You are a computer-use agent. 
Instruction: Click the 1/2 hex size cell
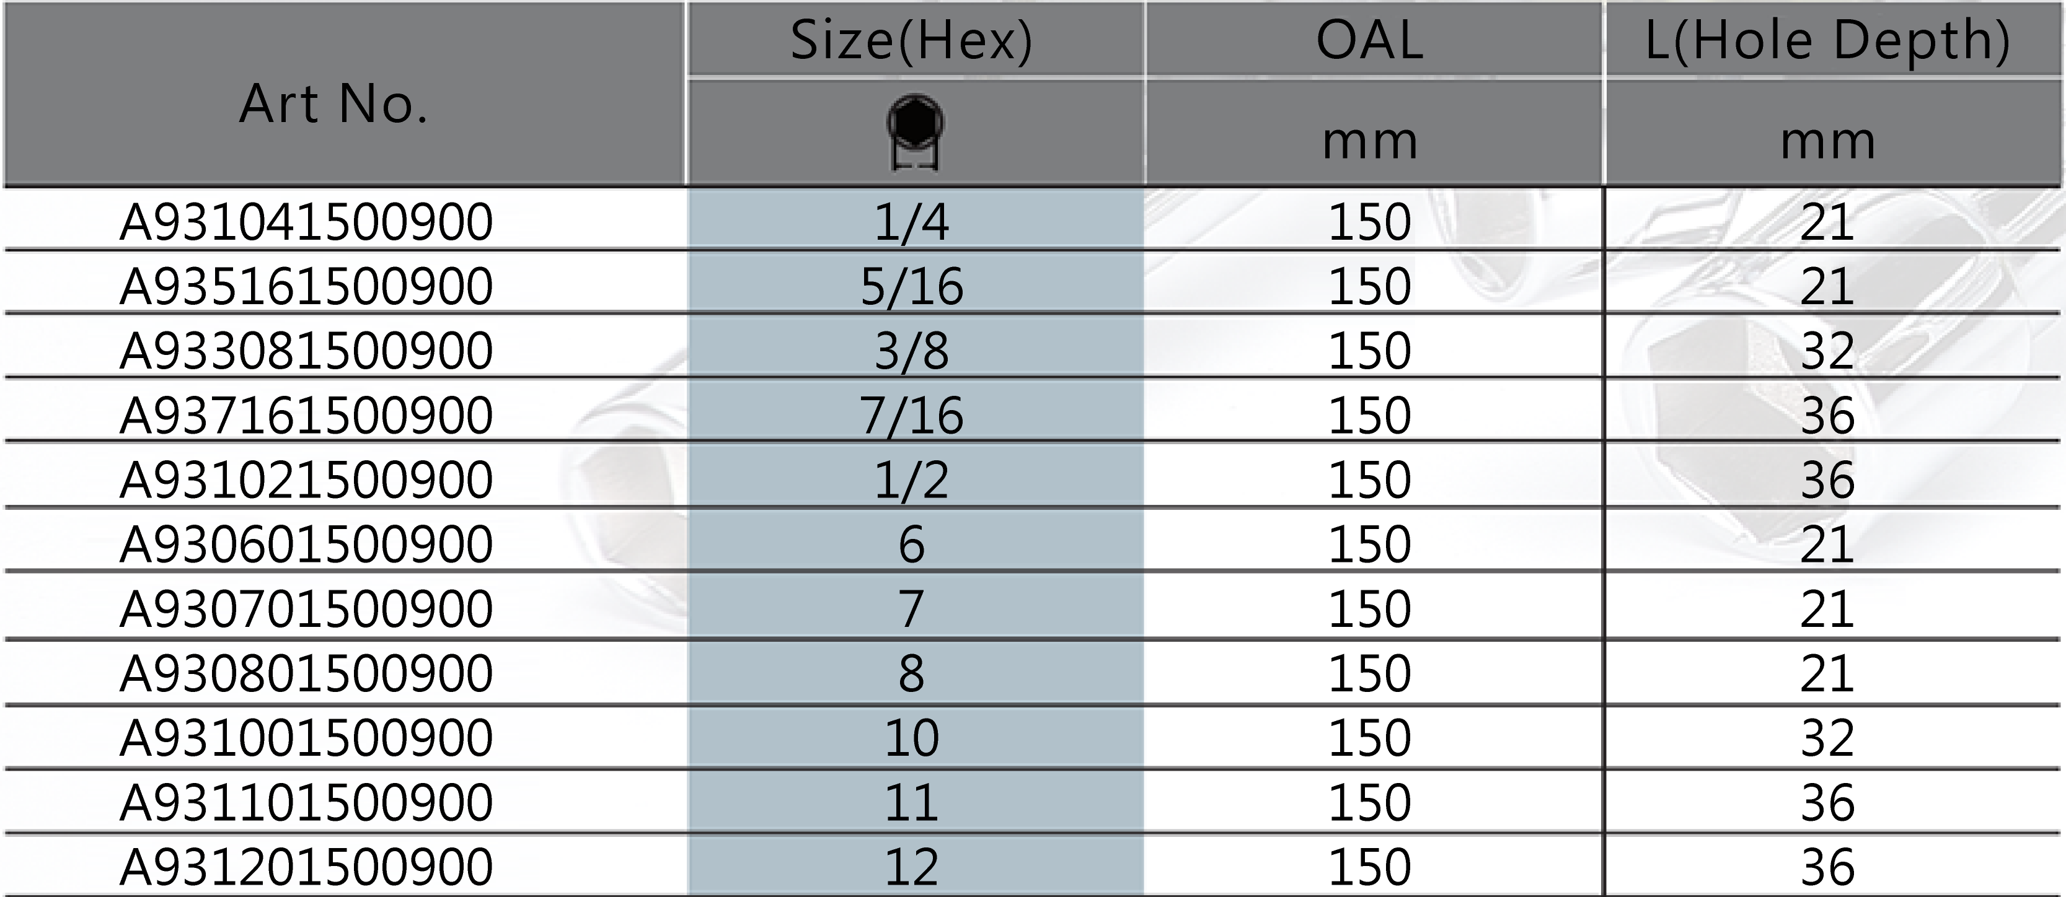[x=915, y=475]
